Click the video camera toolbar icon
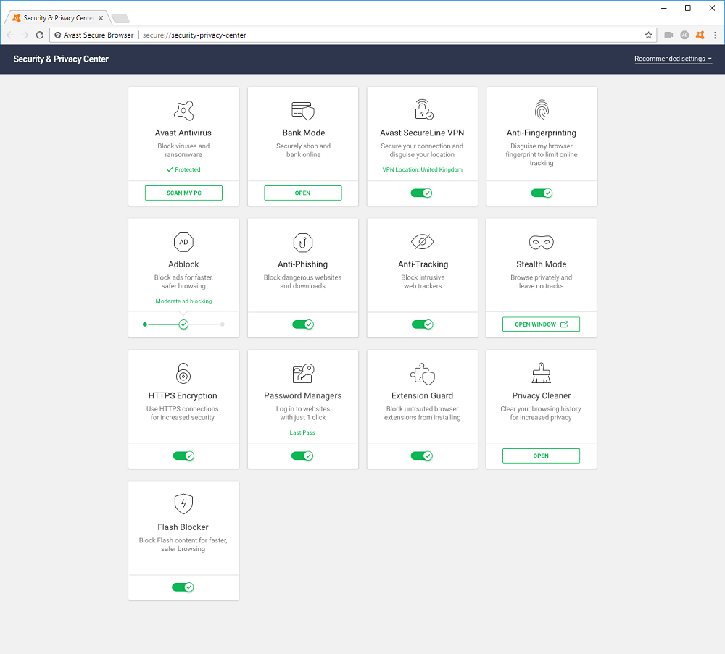Screen dimensions: 725x654 tap(668, 35)
